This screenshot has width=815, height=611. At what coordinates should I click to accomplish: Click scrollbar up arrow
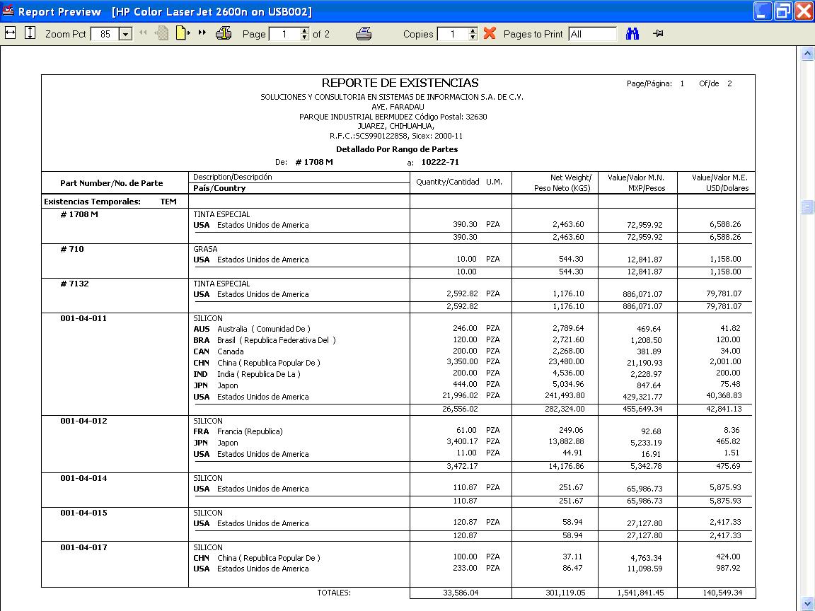click(x=807, y=53)
